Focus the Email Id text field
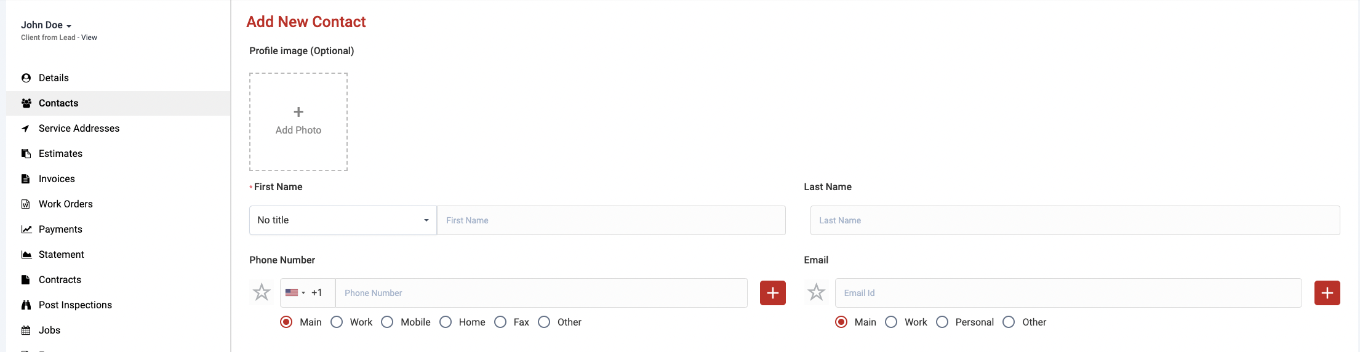This screenshot has height=352, width=1360. 1068,293
